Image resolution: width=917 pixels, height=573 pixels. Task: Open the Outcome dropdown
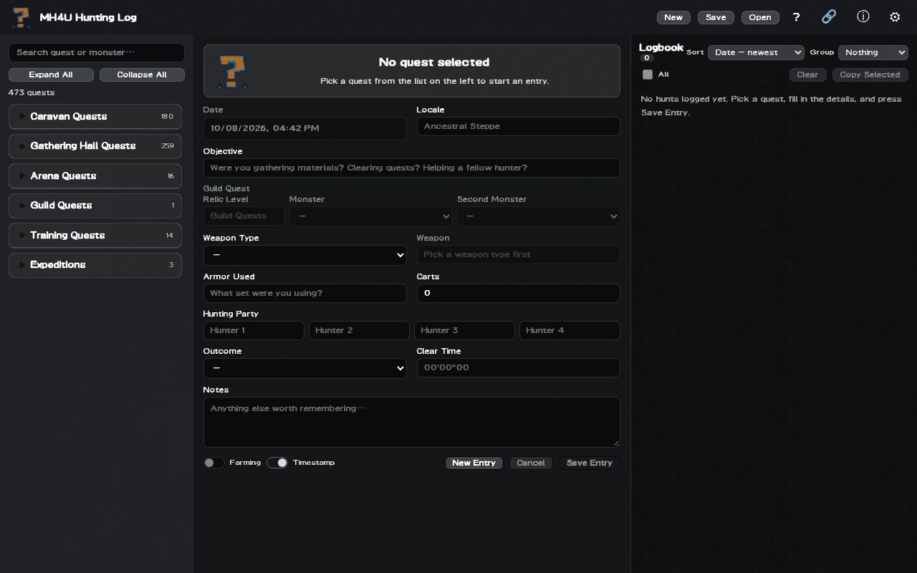305,368
